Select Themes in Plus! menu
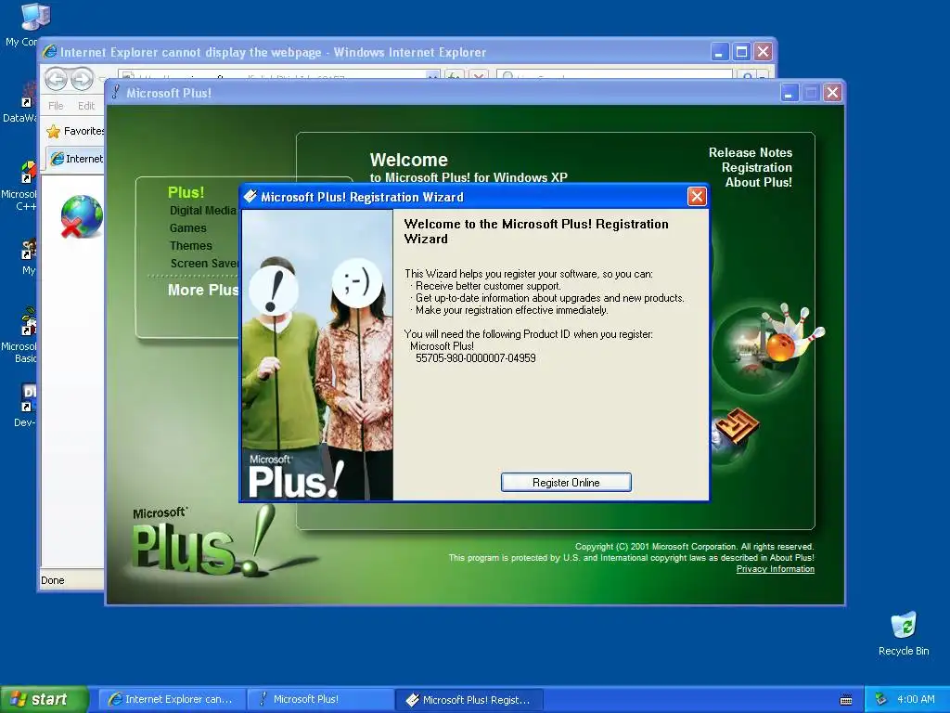Image resolution: width=950 pixels, height=713 pixels. click(191, 245)
